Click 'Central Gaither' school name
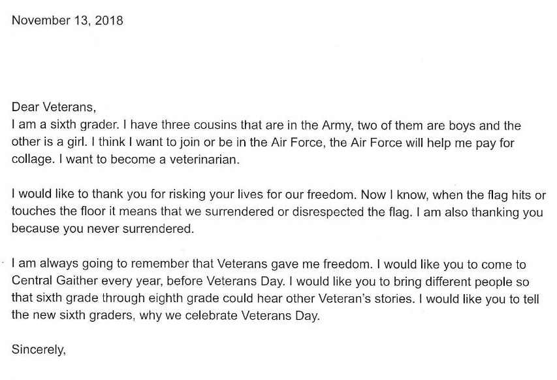 [x=55, y=281]
